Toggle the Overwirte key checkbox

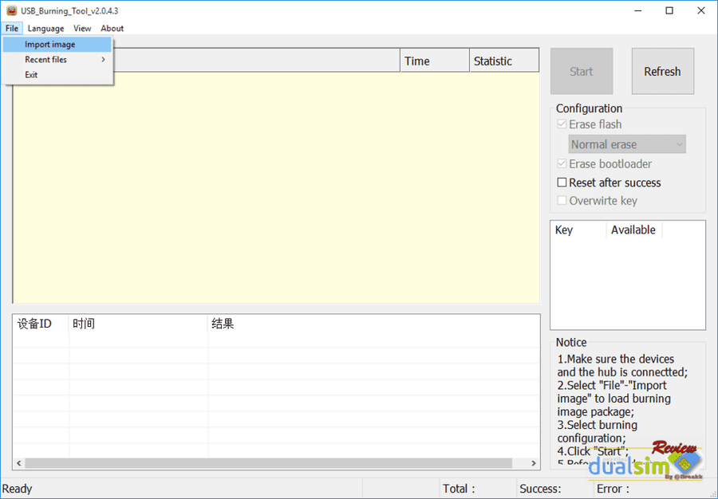pyautogui.click(x=562, y=201)
